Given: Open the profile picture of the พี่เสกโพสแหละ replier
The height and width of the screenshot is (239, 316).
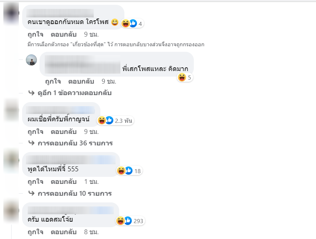Looking at the screenshot, I should [31, 60].
